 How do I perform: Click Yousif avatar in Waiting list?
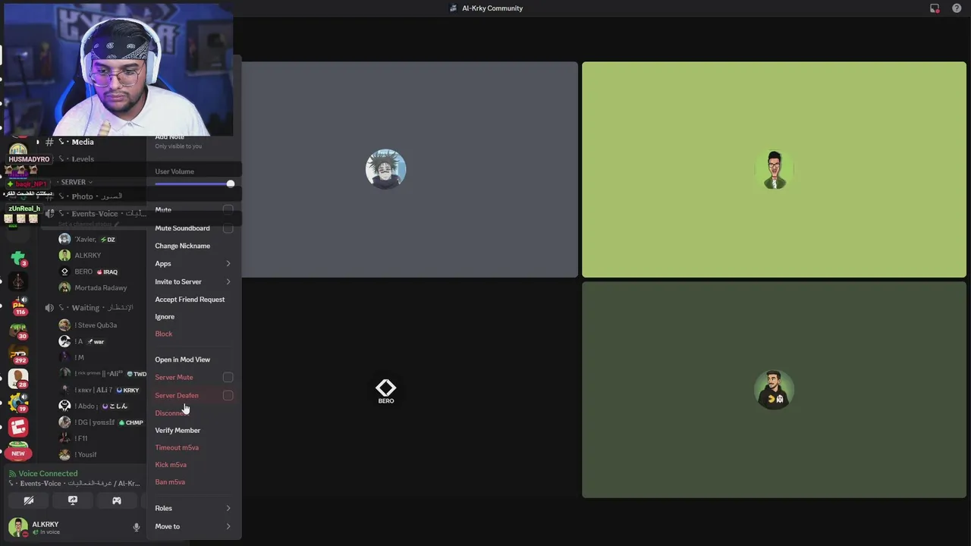pos(64,454)
